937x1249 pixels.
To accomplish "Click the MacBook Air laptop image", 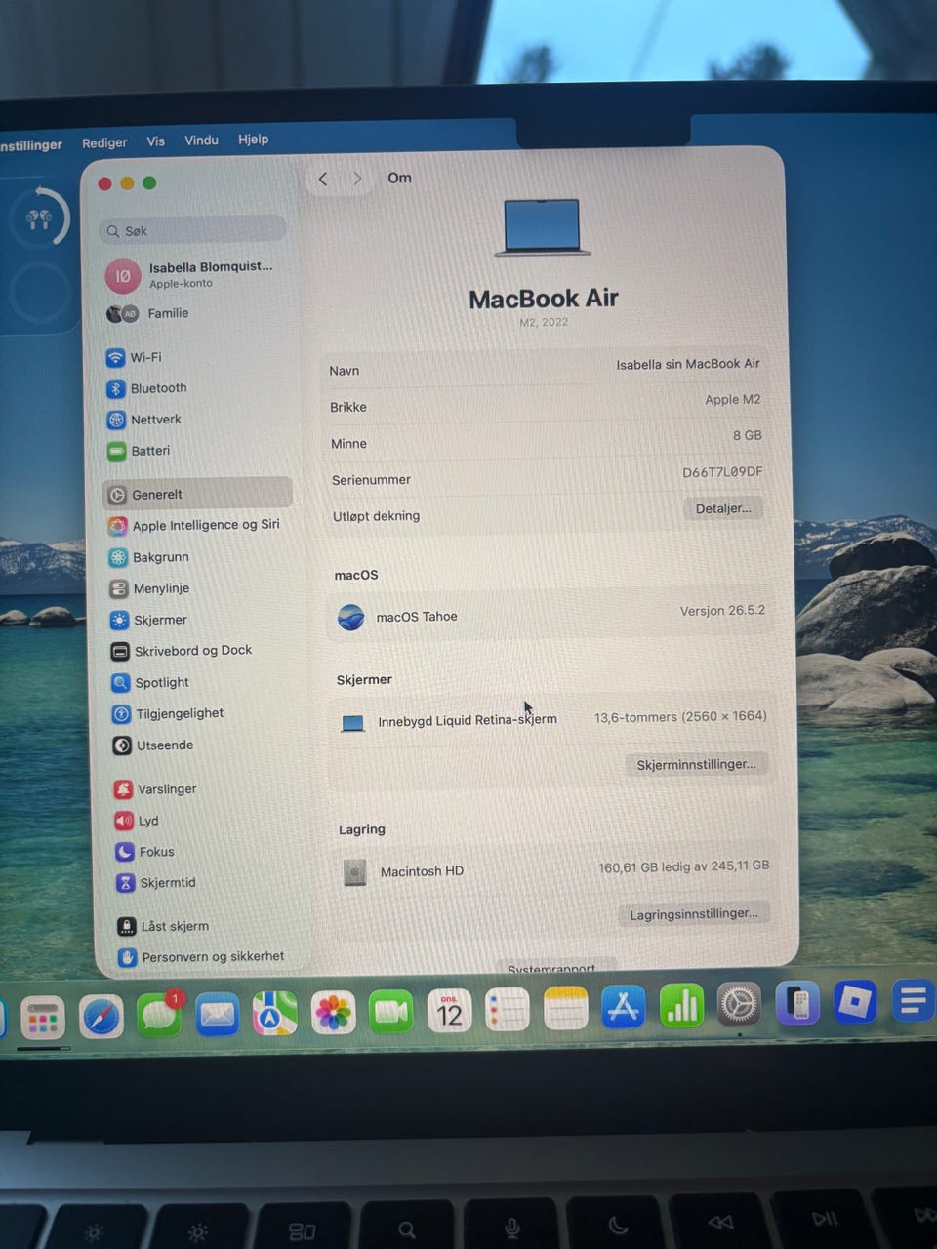I will [543, 227].
